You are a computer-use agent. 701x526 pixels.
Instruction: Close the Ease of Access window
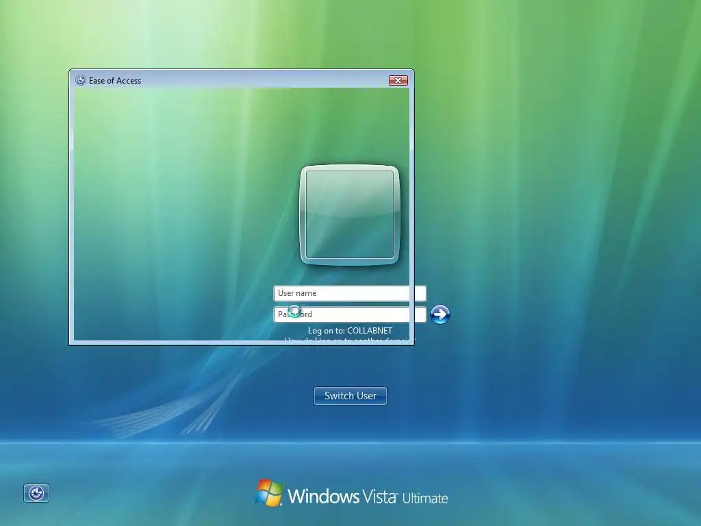[398, 81]
